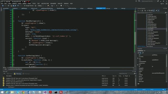
Task: Click the Save All toolbar icon
Action: (x=15, y=6)
